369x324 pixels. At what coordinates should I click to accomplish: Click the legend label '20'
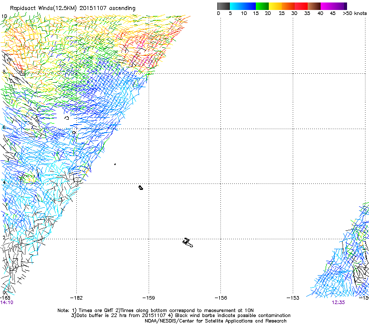pos(268,13)
